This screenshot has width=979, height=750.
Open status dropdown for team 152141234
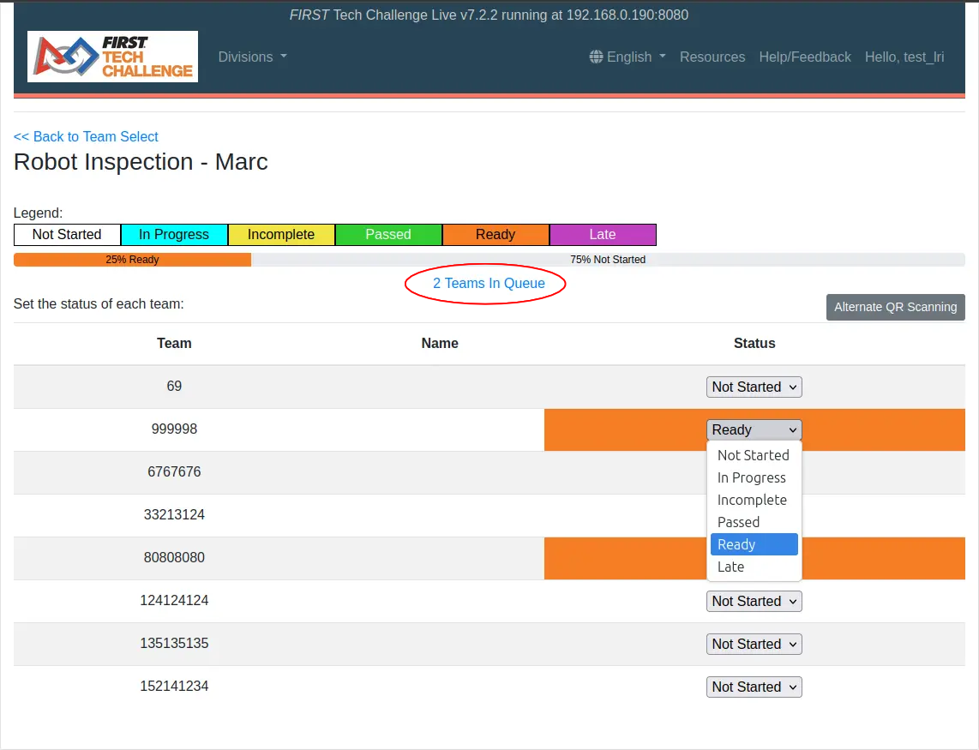point(754,687)
